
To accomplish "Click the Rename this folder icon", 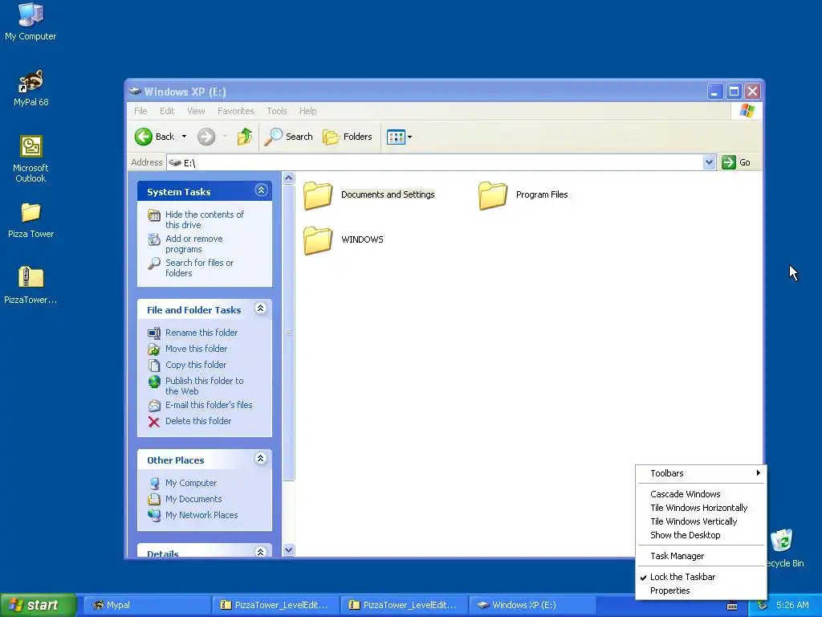I will [153, 333].
